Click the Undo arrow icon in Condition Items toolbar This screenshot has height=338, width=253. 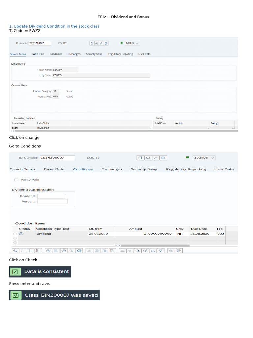tap(171, 251)
